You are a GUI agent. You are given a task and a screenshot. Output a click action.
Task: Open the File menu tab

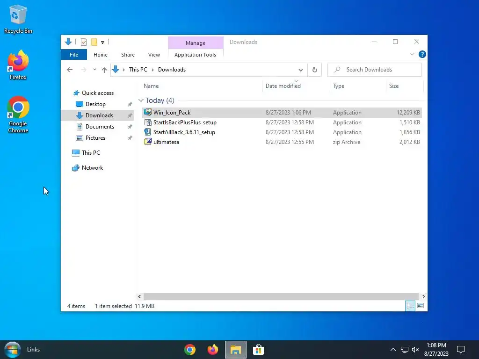click(74, 55)
